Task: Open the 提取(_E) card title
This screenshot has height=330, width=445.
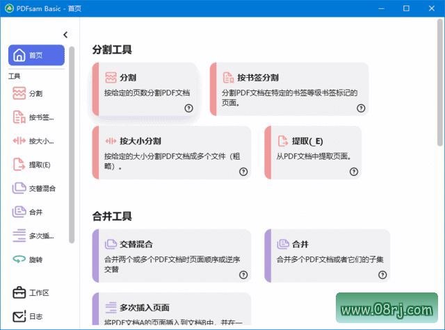Action: (x=307, y=141)
